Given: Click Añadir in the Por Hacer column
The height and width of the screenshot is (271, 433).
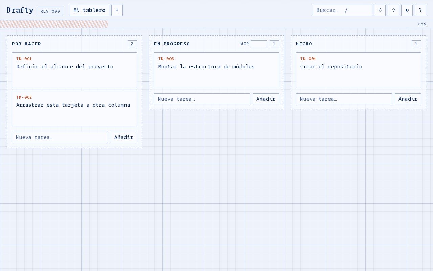Looking at the screenshot, I should [x=124, y=137].
